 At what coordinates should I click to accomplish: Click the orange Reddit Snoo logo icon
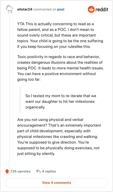coord(91,9)
